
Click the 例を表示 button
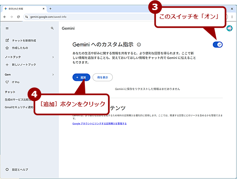(103, 77)
